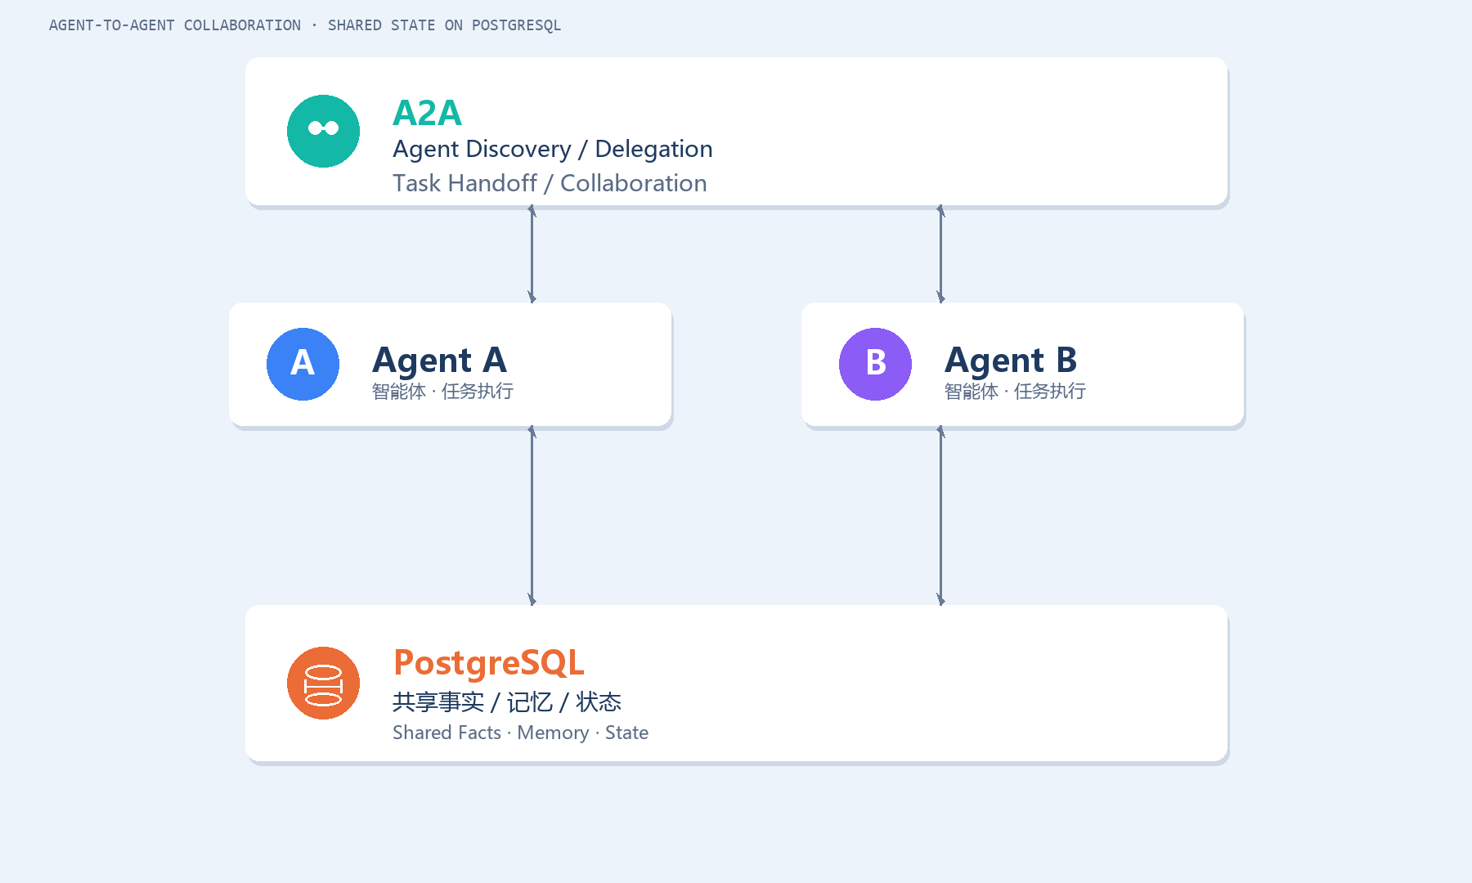Click the page header about shared state
Viewport: 1472px width, 883px height.
coord(305,25)
